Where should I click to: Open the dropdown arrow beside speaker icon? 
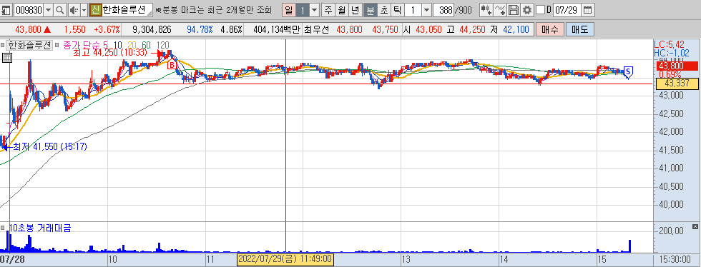point(84,10)
